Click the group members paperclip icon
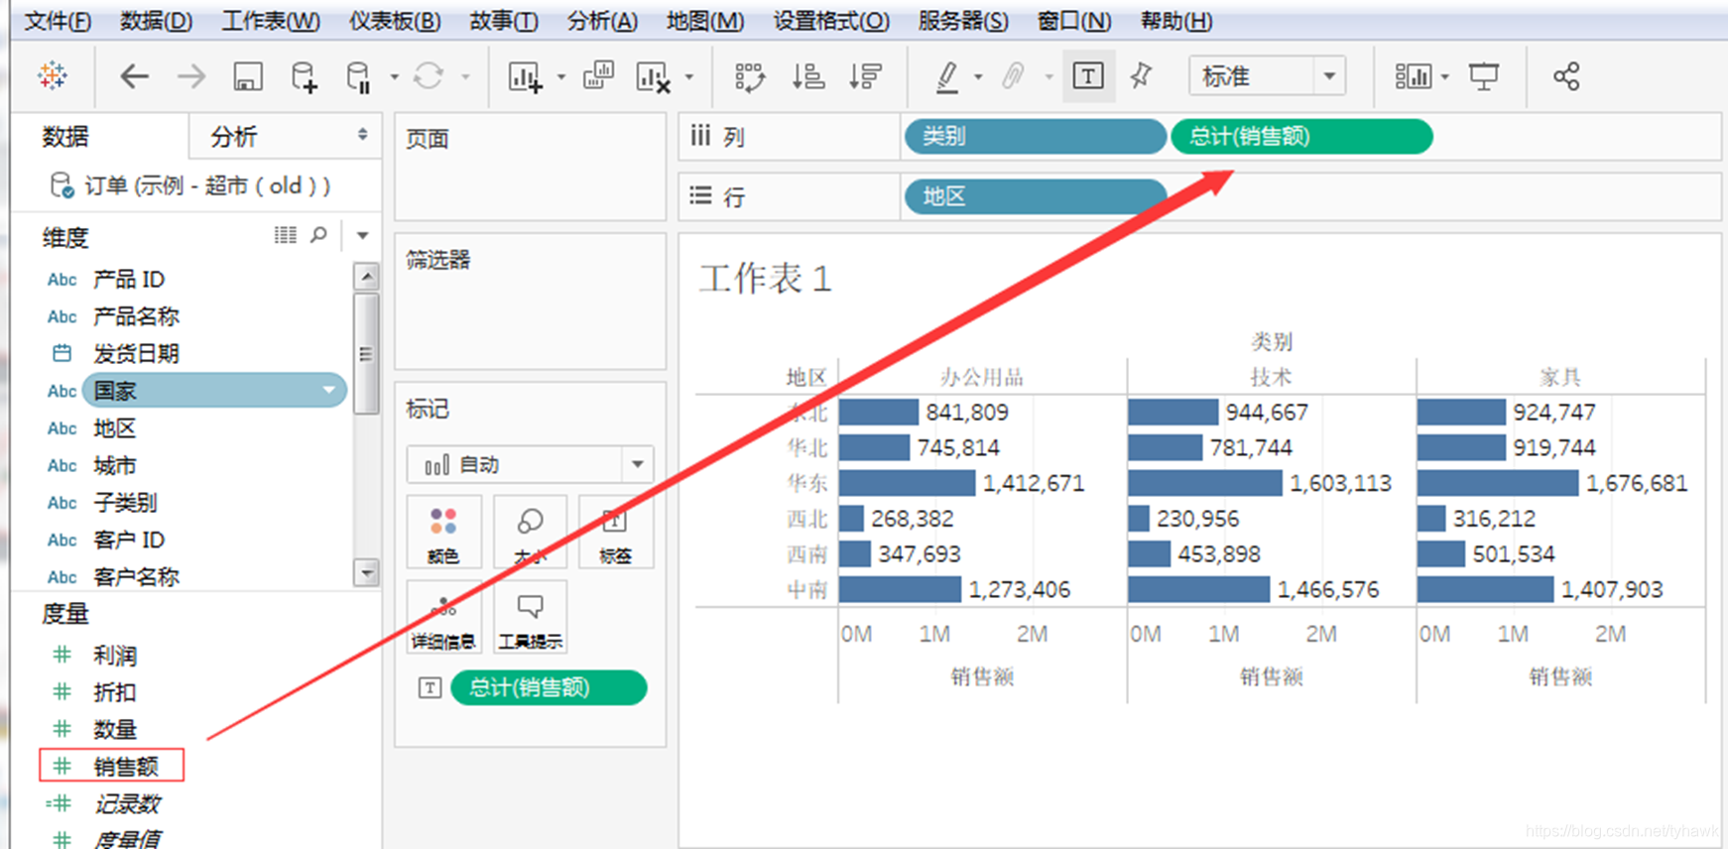Image resolution: width=1728 pixels, height=849 pixels. click(x=1013, y=76)
